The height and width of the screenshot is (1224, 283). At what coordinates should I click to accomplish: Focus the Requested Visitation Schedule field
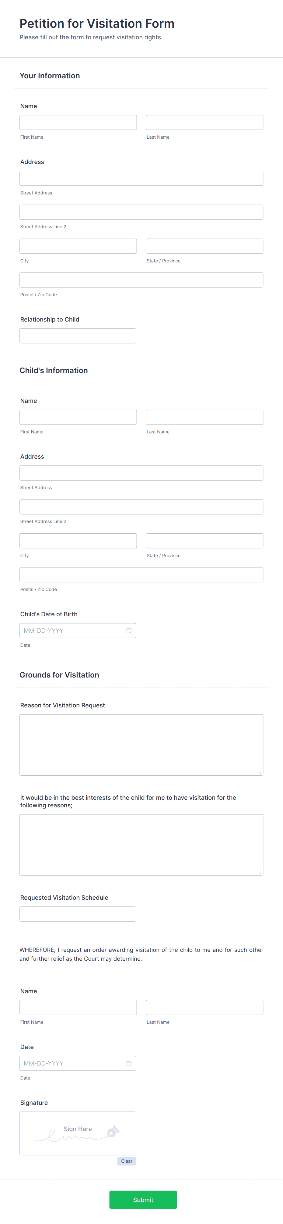[x=78, y=914]
